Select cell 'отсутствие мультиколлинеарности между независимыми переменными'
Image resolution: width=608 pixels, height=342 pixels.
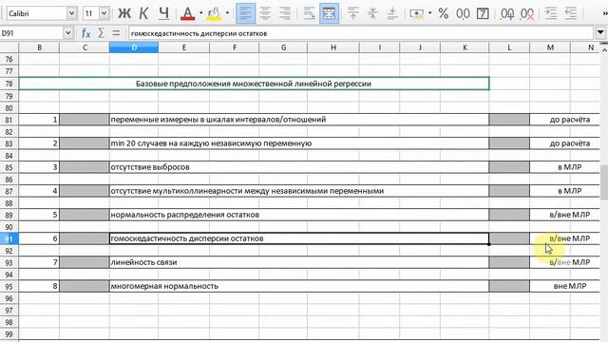299,191
